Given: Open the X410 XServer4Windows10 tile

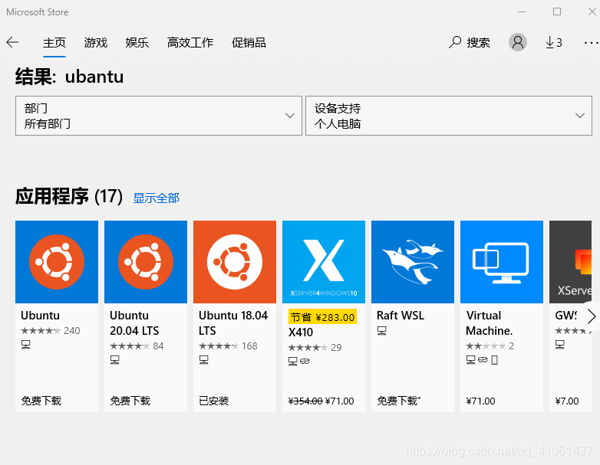Looking at the screenshot, I should click(x=324, y=262).
